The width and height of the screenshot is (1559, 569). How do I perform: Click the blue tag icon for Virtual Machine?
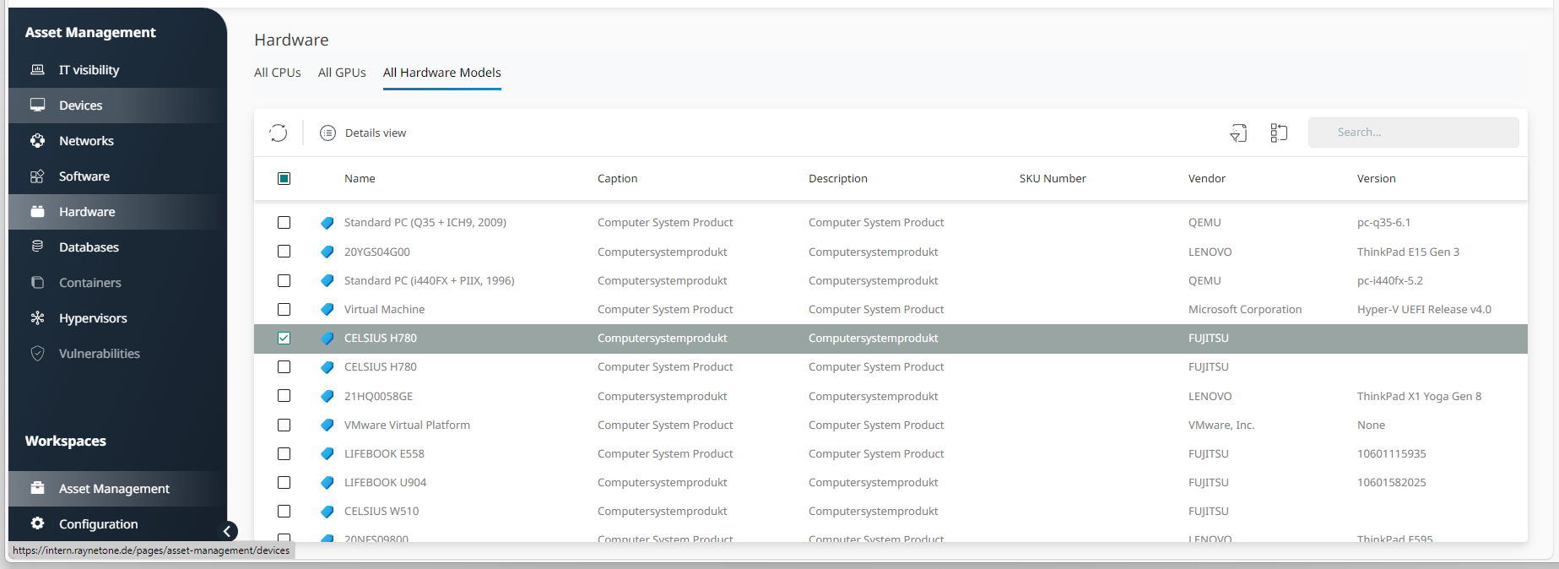pyautogui.click(x=327, y=310)
